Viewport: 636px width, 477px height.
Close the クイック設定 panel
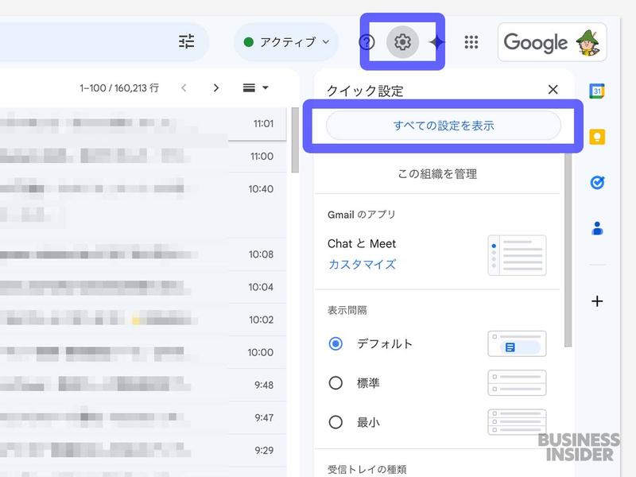point(553,90)
